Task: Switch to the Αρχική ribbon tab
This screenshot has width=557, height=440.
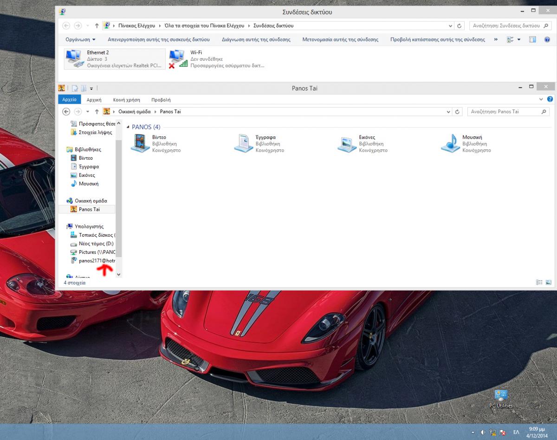Action: click(94, 100)
